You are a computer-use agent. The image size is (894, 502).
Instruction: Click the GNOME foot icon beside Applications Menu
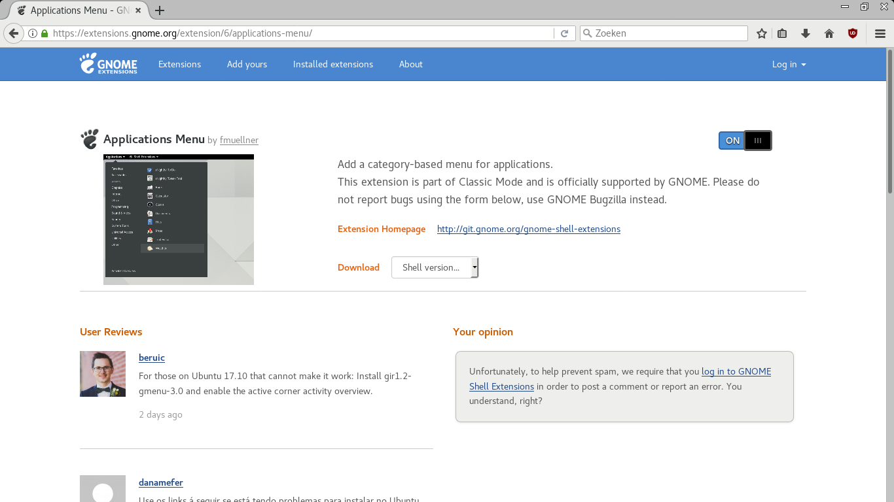pyautogui.click(x=90, y=139)
